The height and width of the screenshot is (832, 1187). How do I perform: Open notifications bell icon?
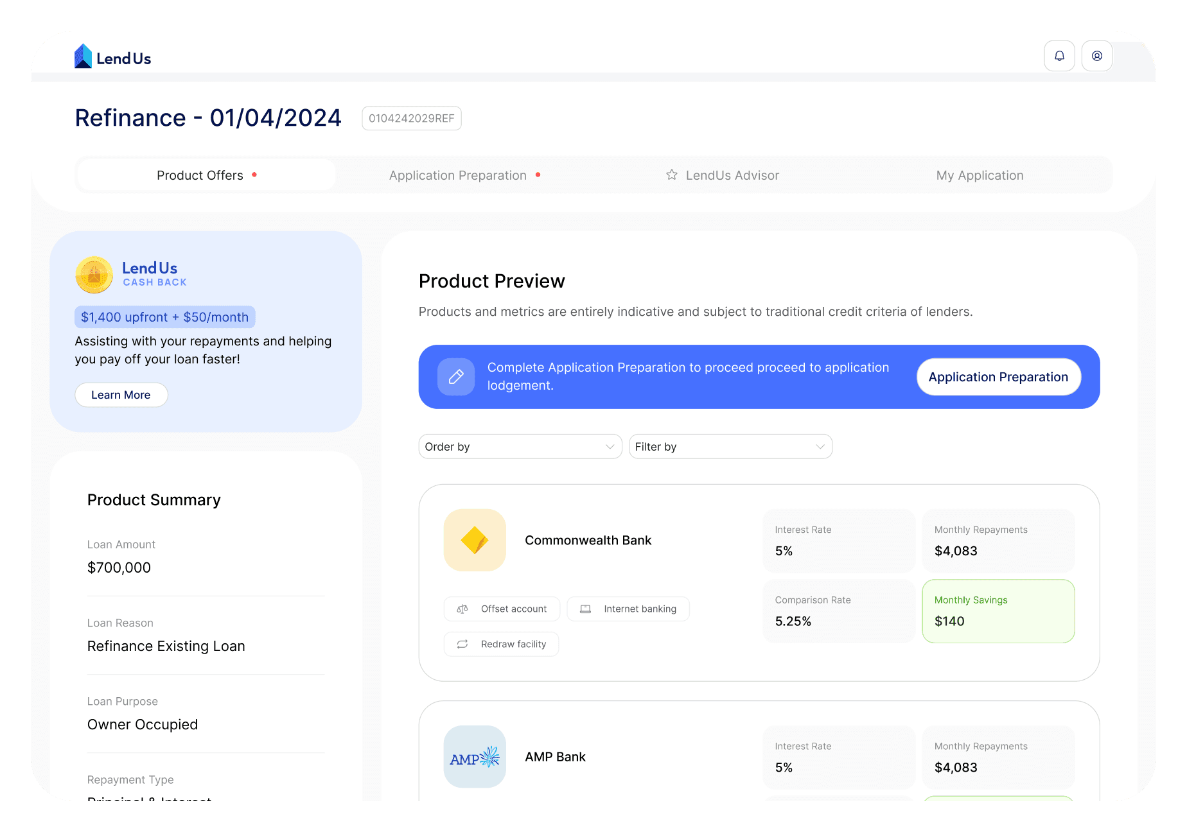[x=1059, y=56]
